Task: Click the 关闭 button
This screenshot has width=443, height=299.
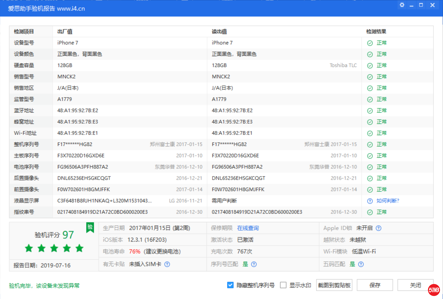Action: 415,285
